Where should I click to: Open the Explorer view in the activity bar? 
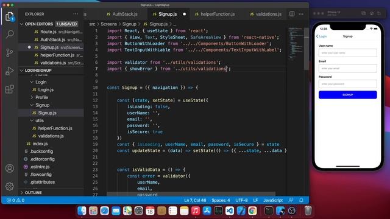[10, 16]
